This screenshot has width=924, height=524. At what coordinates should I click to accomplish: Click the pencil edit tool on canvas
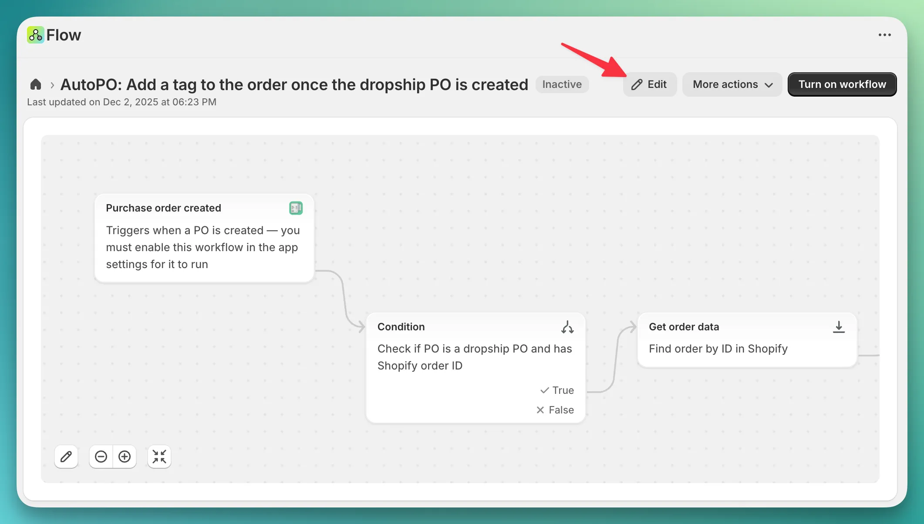click(x=66, y=457)
